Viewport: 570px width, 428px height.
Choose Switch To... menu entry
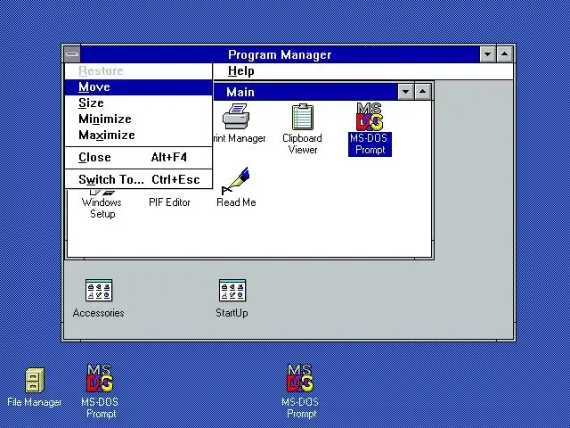(x=139, y=180)
